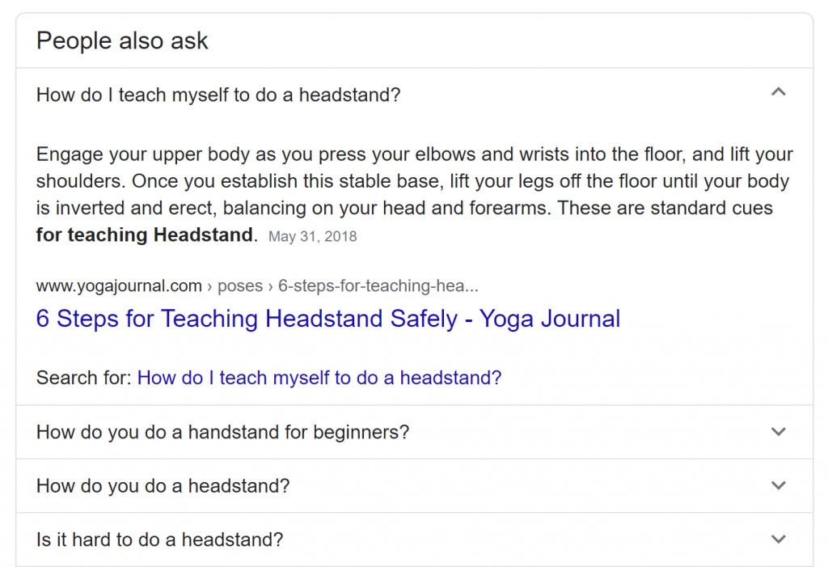This screenshot has width=828, height=567.
Task: Click the "Search for:" label text
Action: coord(83,378)
